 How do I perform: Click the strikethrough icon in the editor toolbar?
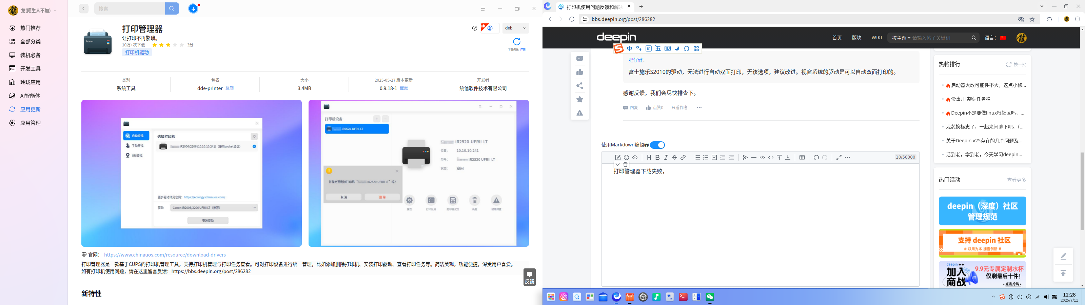point(674,158)
